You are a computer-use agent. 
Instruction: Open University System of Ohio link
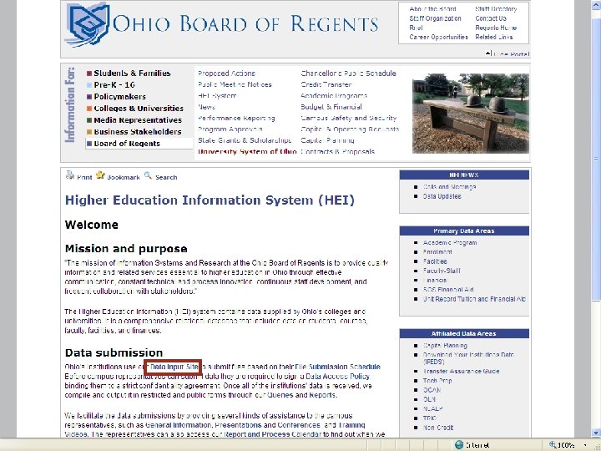pyautogui.click(x=247, y=151)
